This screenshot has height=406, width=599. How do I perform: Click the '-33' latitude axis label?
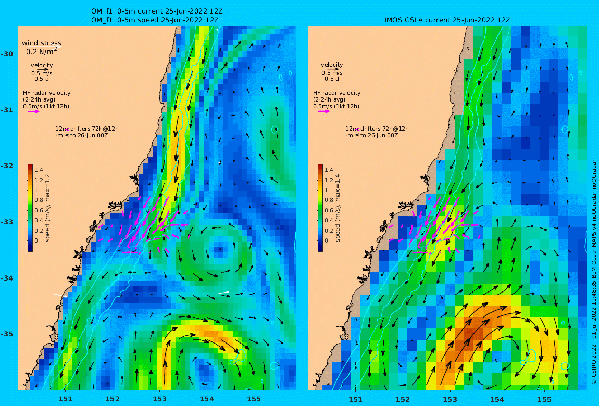pos(7,222)
